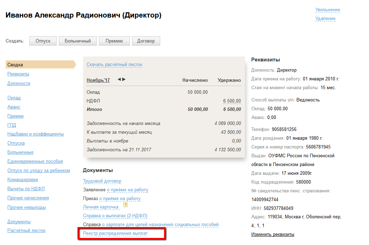Click the Удаление link
Viewport: 369px width, 245px height.
click(x=325, y=19)
